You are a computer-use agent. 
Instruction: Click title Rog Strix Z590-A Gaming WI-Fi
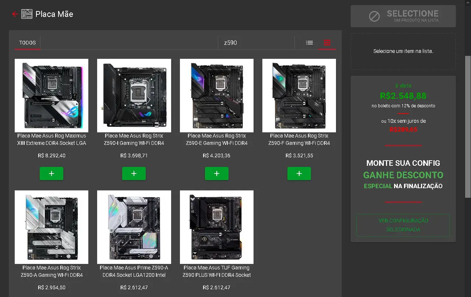point(52,271)
